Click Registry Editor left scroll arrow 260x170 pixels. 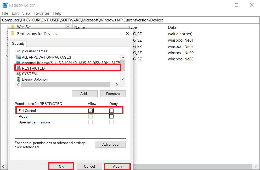point(3,166)
